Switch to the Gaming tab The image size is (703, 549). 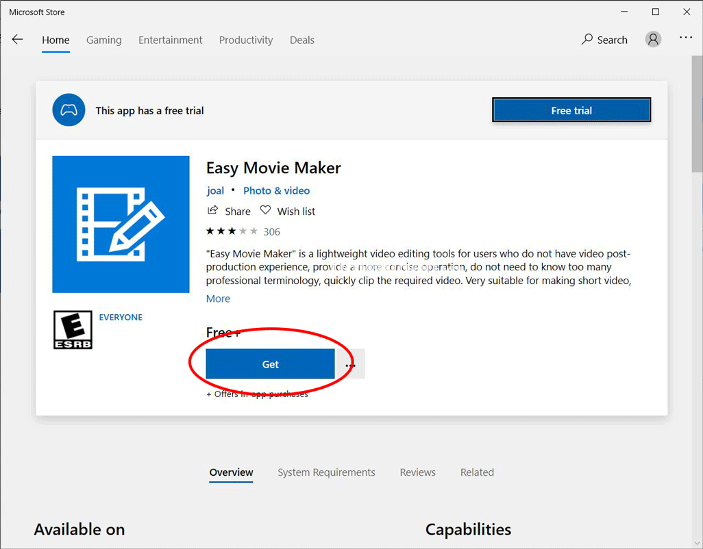pyautogui.click(x=103, y=40)
